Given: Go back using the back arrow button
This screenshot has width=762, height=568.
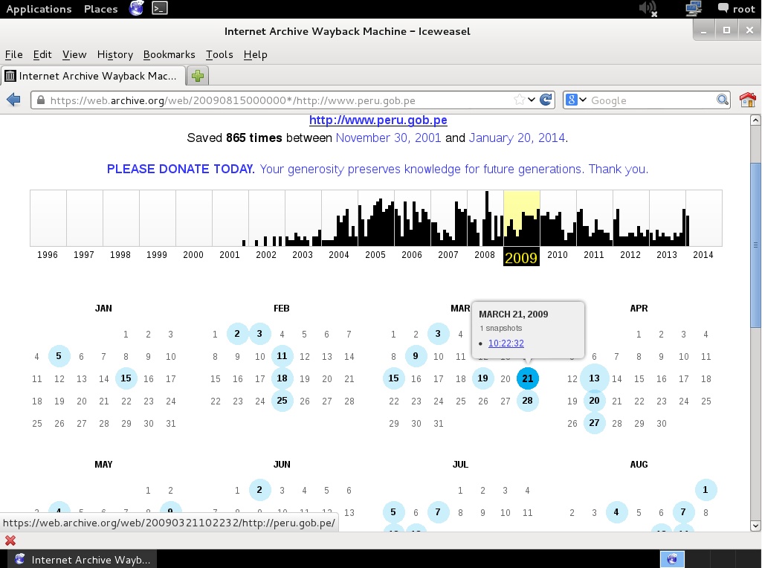Looking at the screenshot, I should pos(13,100).
